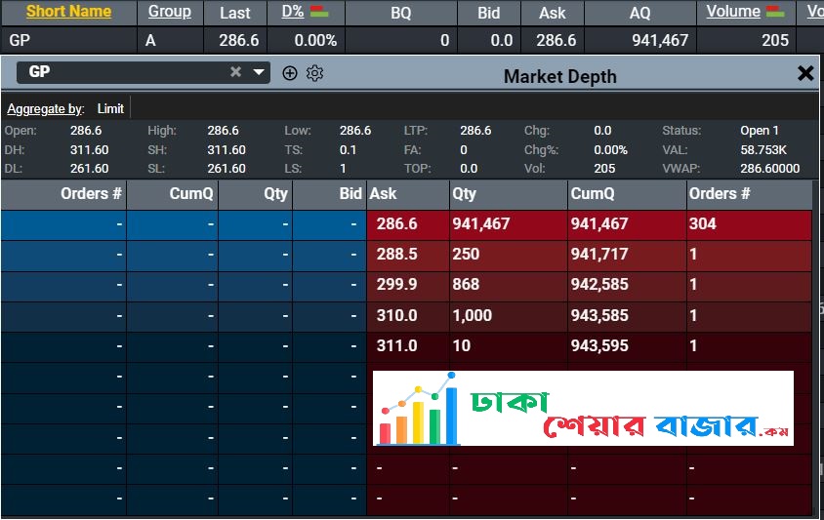Click the Volume column color bar icon
The height and width of the screenshot is (520, 824).
point(775,12)
